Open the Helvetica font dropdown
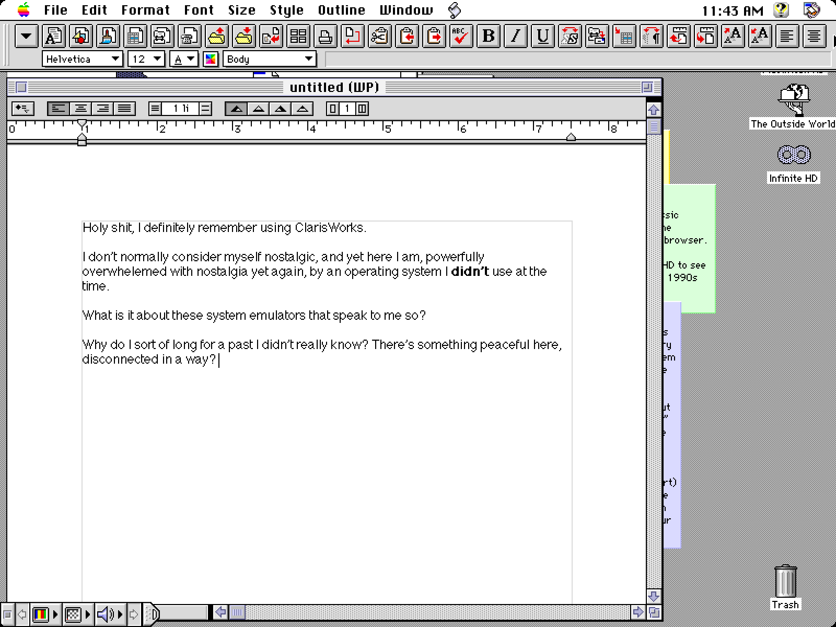Image resolution: width=836 pixels, height=627 pixels. (x=83, y=59)
